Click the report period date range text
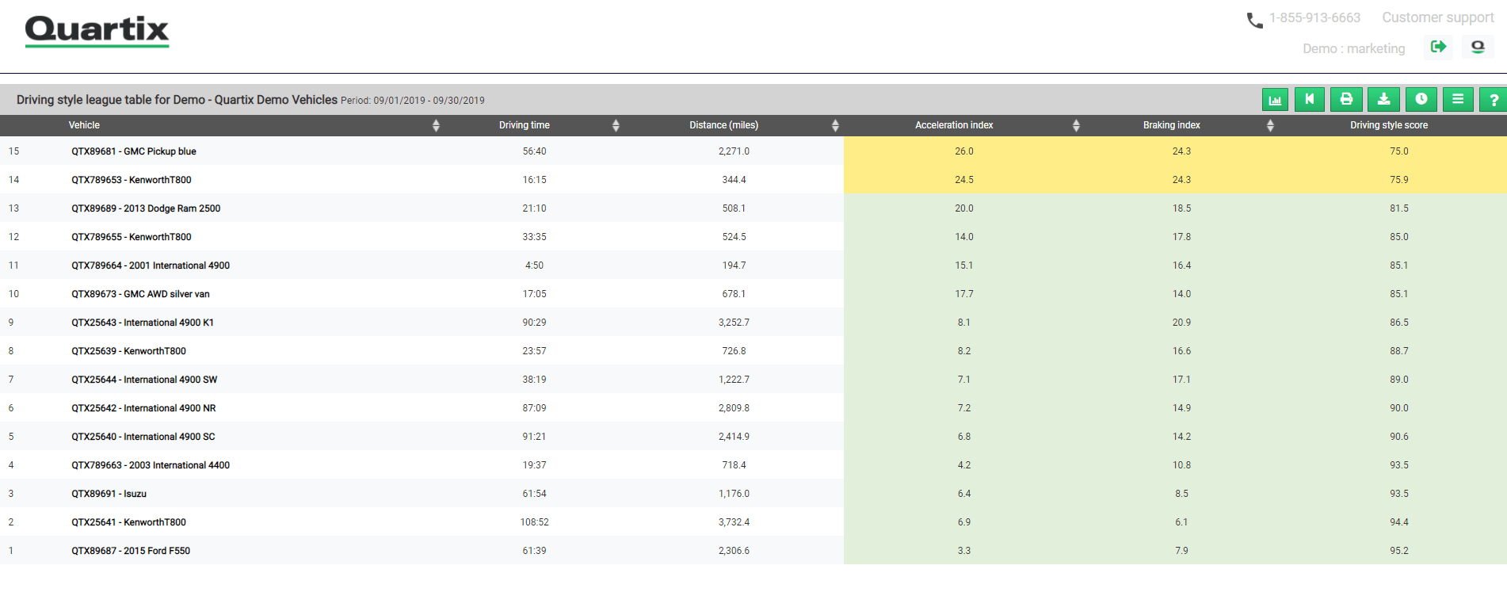This screenshot has height=615, width=1507. click(x=413, y=101)
